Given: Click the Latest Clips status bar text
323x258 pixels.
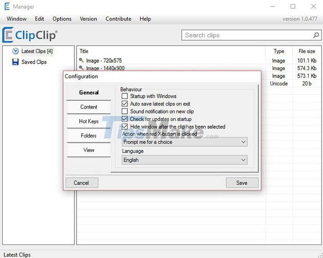Looking at the screenshot, I should click(x=17, y=255).
